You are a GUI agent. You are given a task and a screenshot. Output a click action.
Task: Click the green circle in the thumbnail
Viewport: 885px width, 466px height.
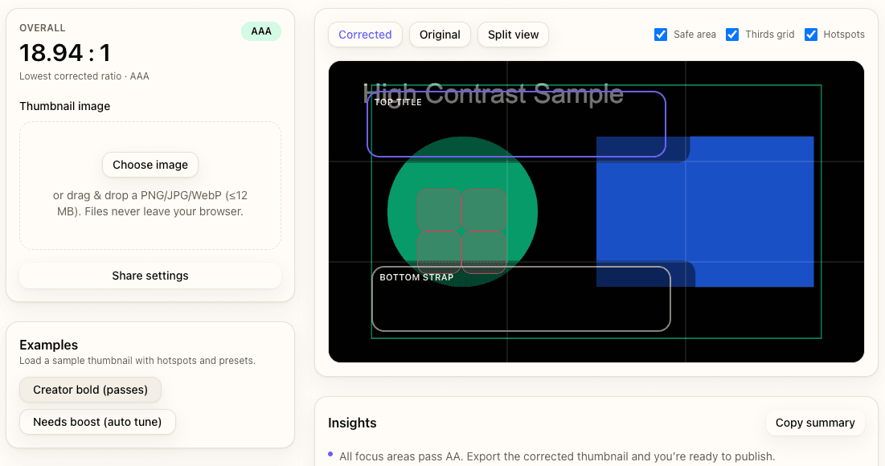(x=462, y=211)
